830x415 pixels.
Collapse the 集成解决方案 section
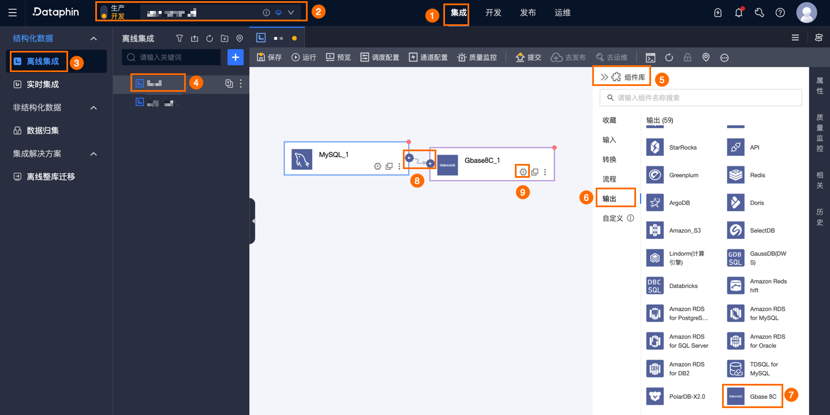pyautogui.click(x=94, y=154)
